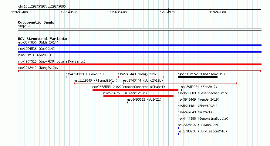Select the blue bar under nsv1054536
The height and width of the screenshot is (146, 270).
[x=140, y=52]
